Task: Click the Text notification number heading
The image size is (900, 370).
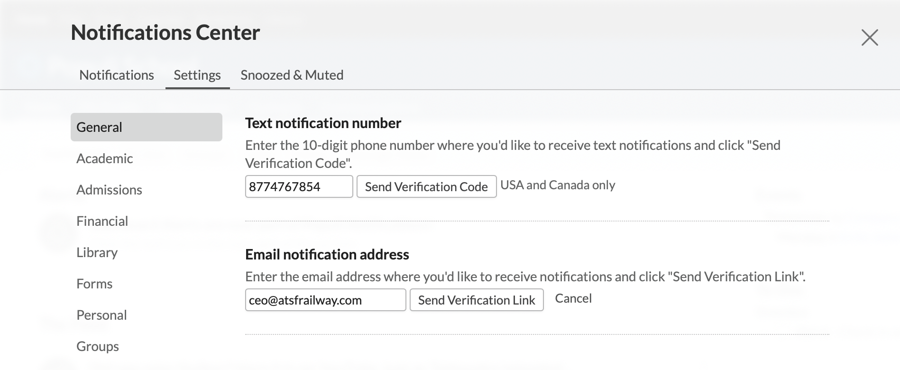Action: pyautogui.click(x=323, y=123)
